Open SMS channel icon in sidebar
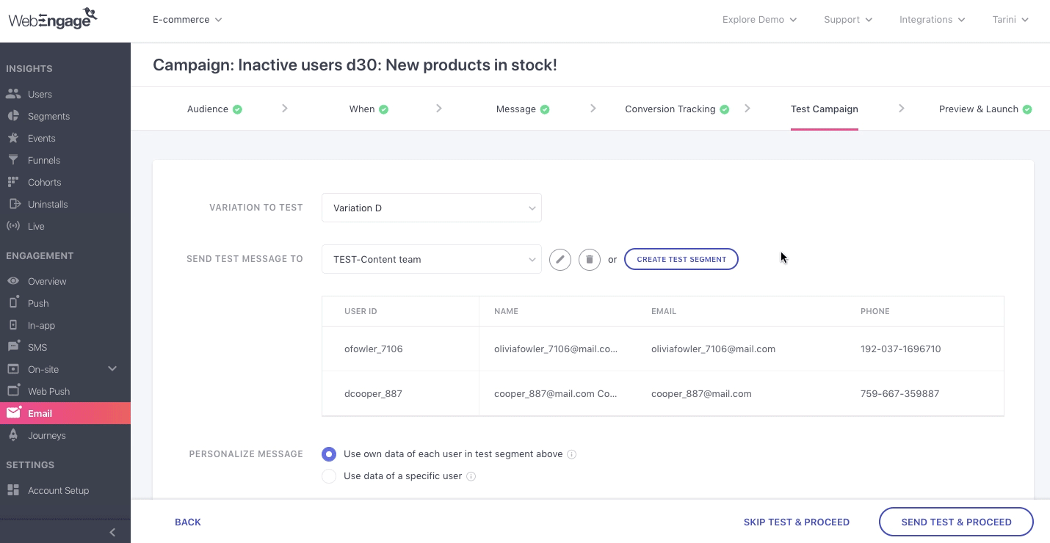 [13, 347]
